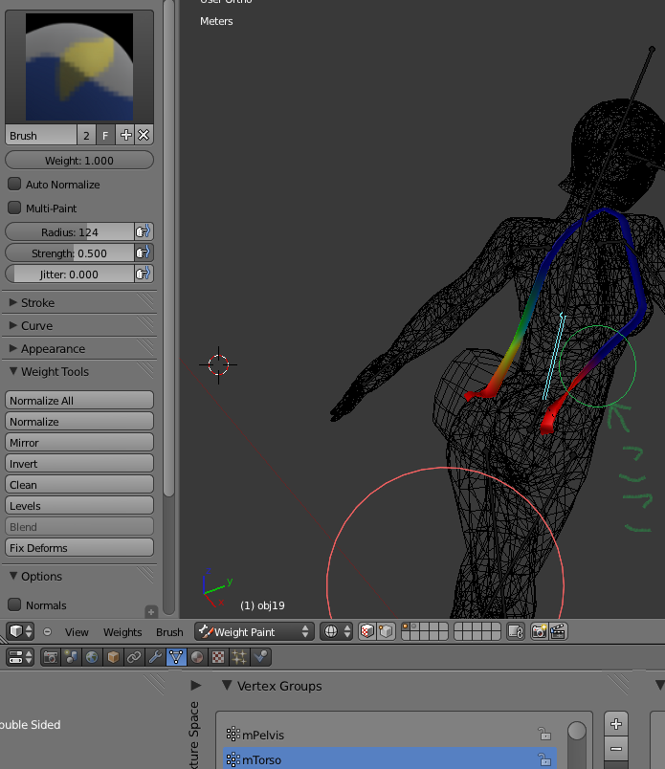
Task: Open the View menu
Action: [x=77, y=632]
